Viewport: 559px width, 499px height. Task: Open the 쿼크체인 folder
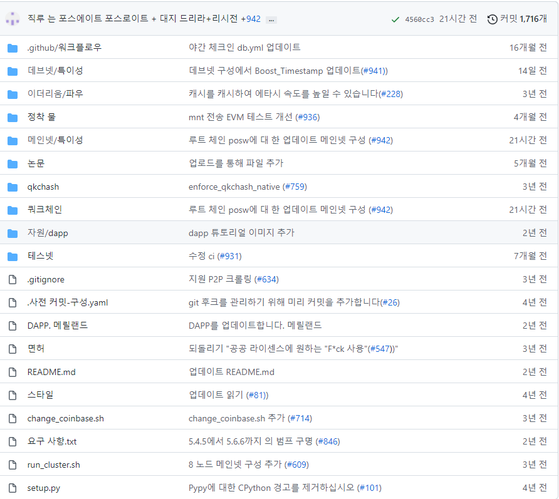[44, 210]
